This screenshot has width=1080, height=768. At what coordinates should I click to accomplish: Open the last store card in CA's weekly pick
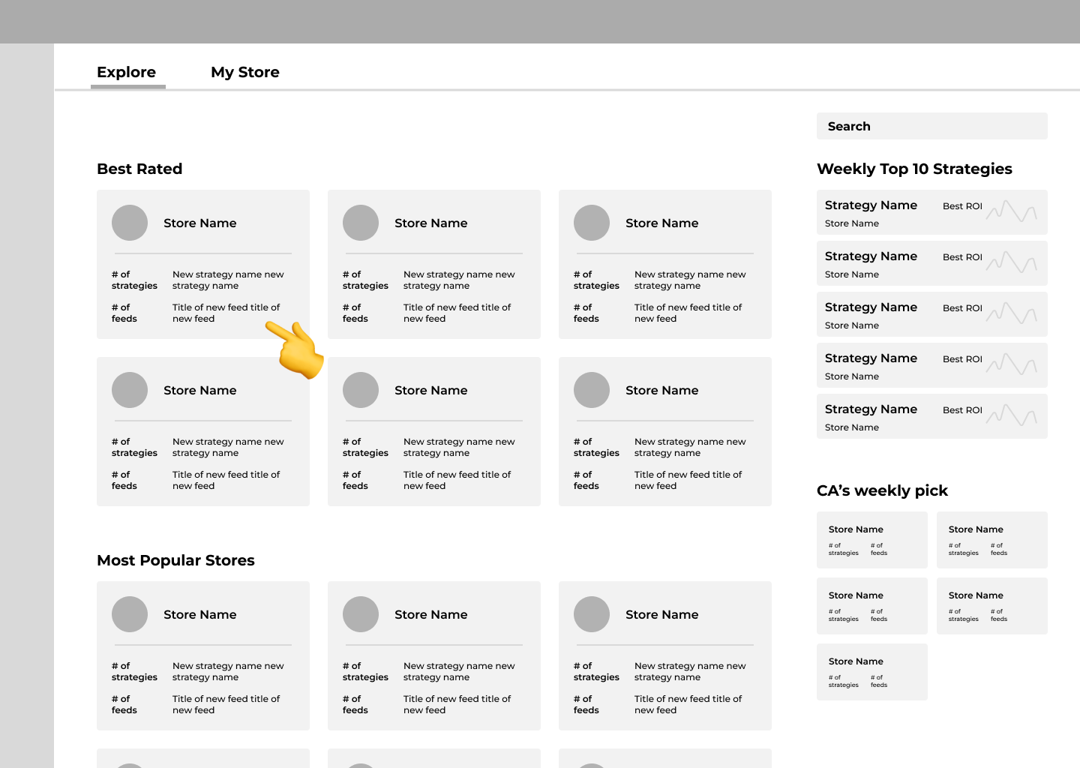(x=871, y=671)
